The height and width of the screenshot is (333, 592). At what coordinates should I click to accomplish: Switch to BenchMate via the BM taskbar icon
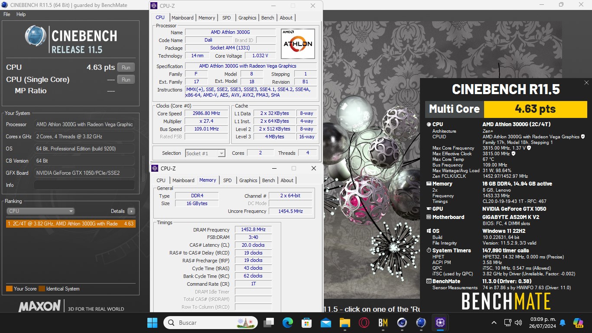pyautogui.click(x=383, y=323)
